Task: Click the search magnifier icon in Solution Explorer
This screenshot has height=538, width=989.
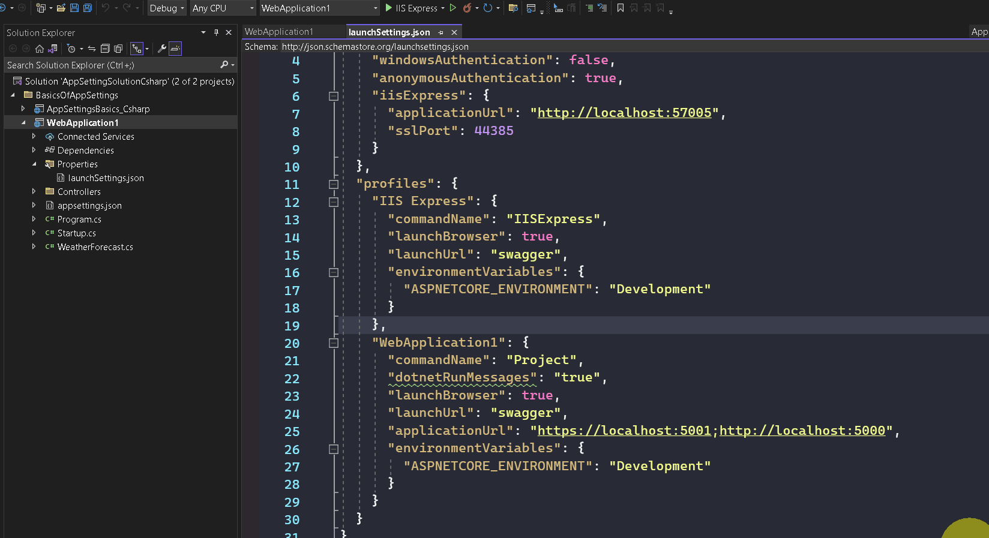Action: (x=224, y=65)
